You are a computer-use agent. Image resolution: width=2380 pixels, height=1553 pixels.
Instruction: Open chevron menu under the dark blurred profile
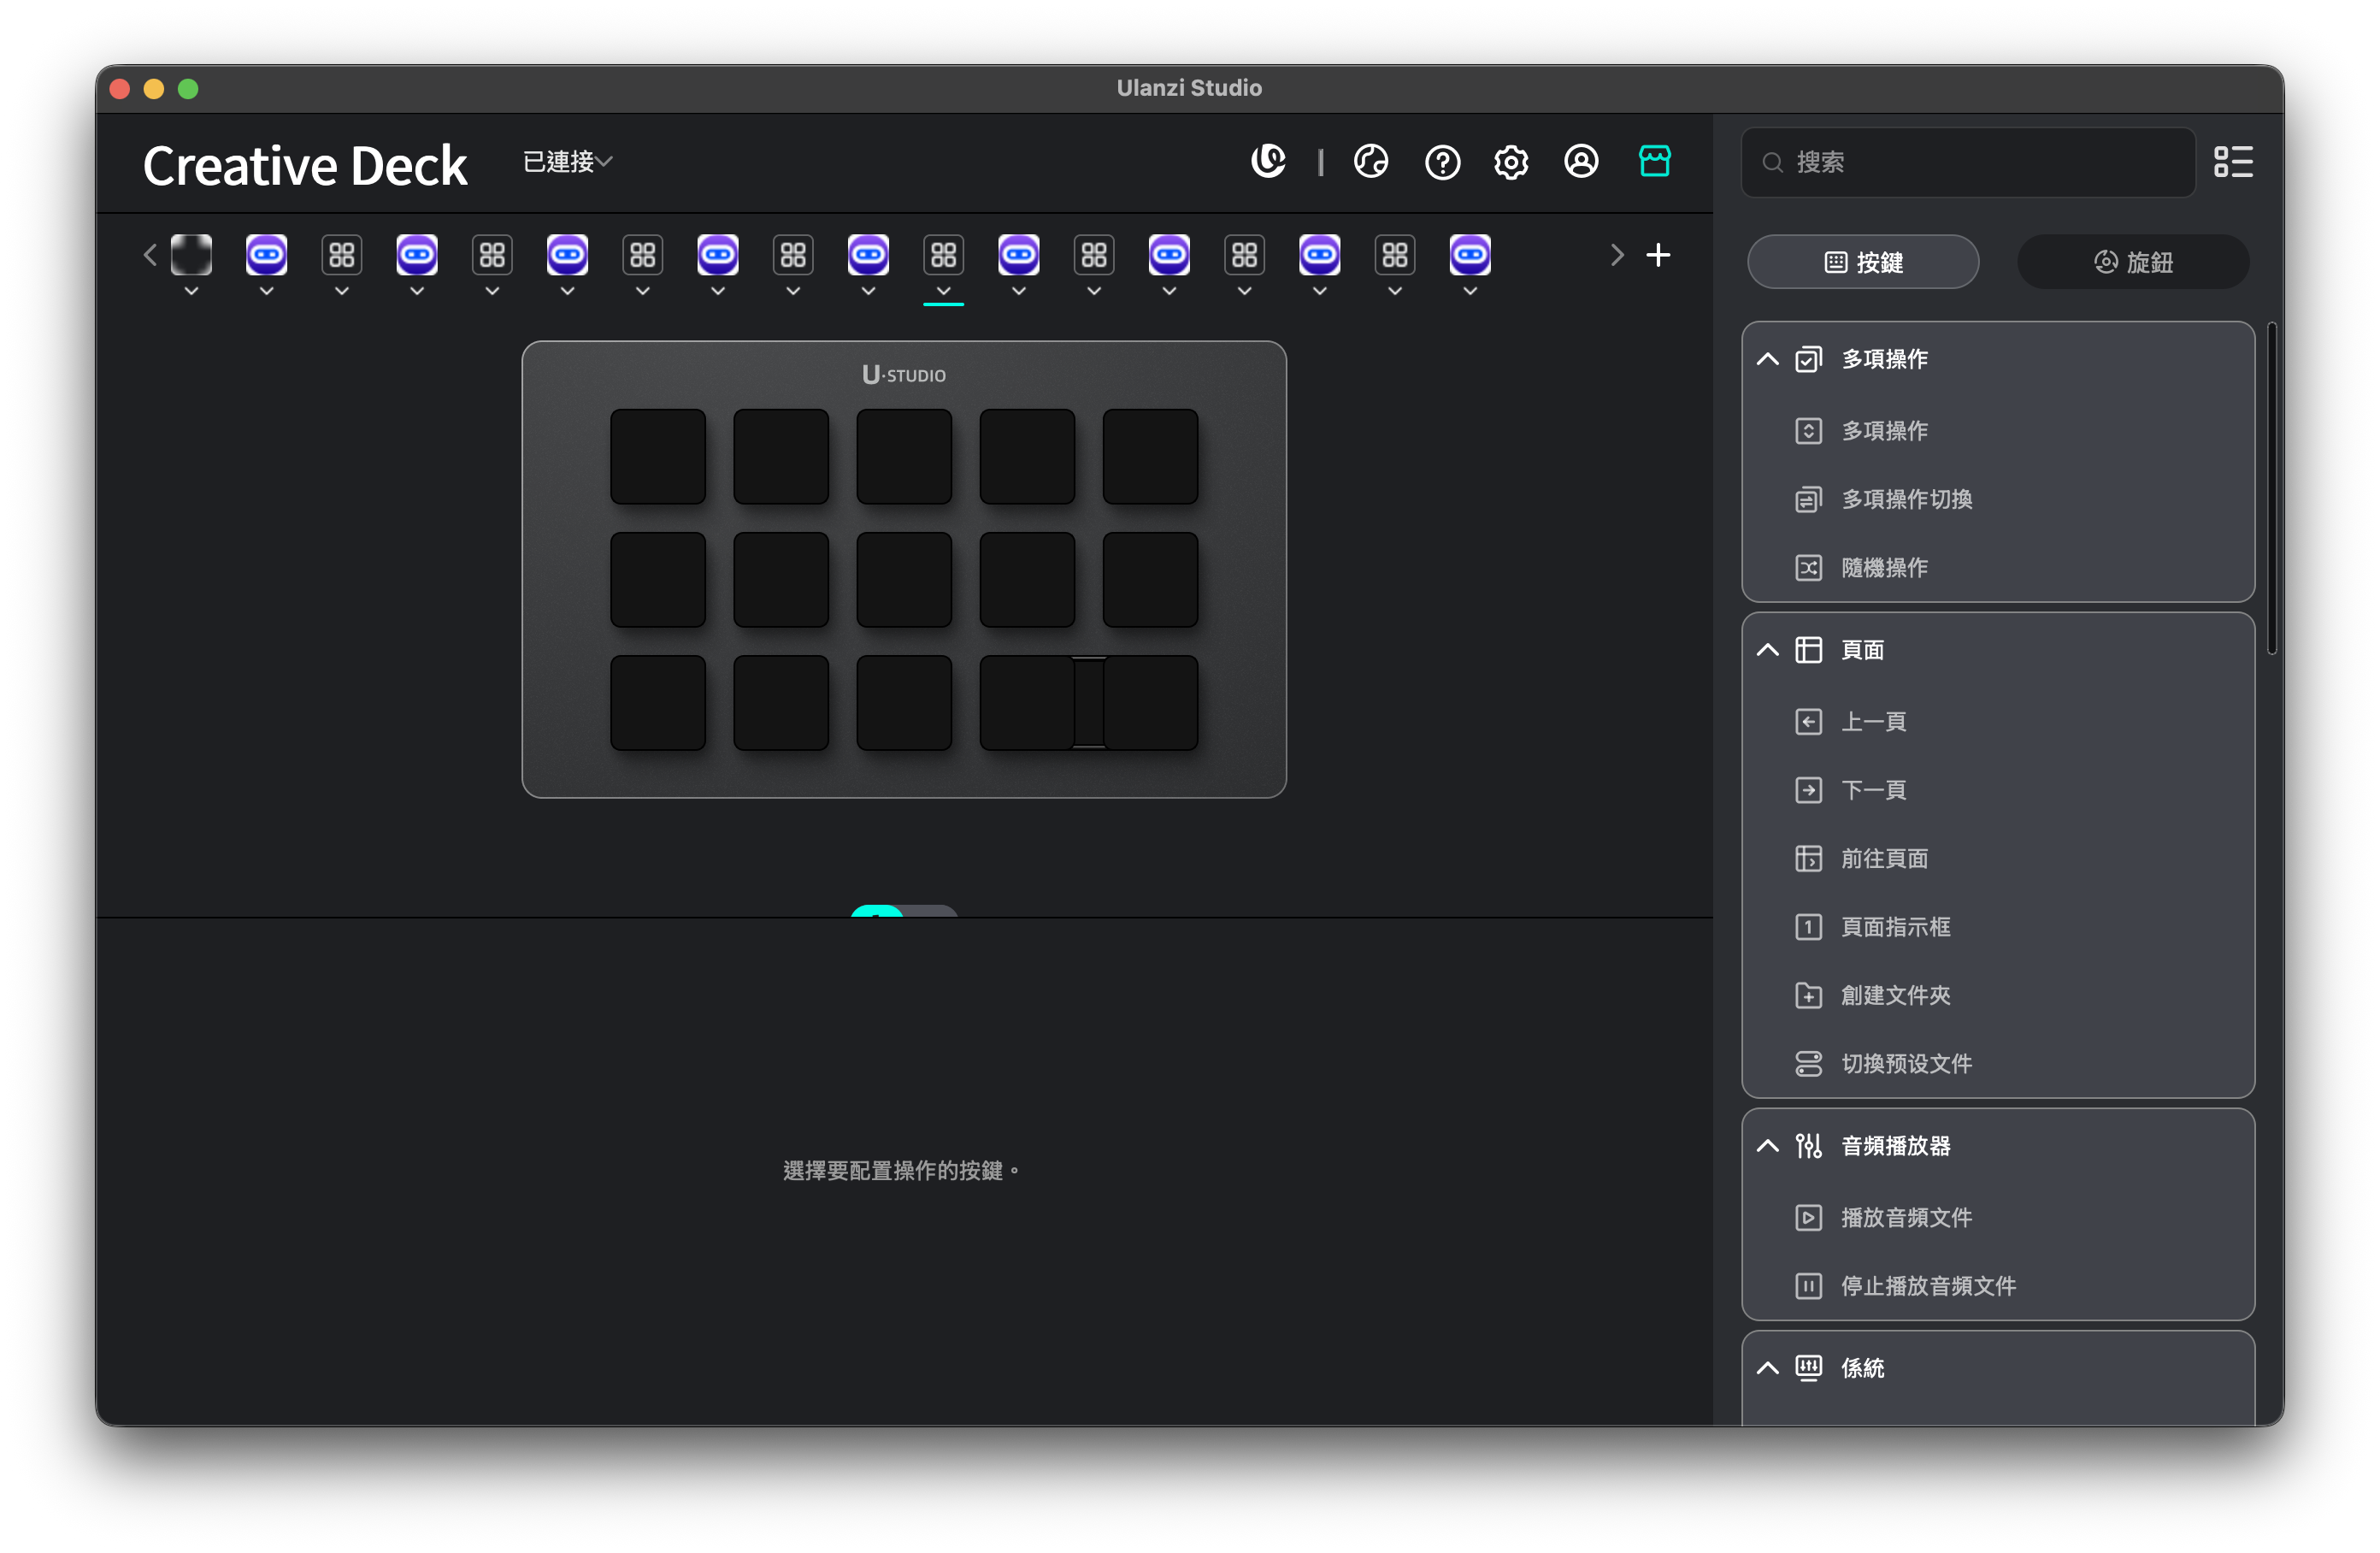point(191,291)
